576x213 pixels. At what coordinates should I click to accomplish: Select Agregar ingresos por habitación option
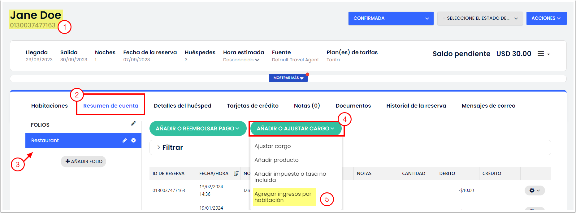(283, 197)
